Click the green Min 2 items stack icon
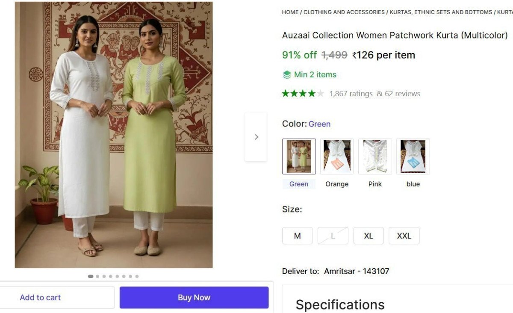513x313 pixels. 287,75
